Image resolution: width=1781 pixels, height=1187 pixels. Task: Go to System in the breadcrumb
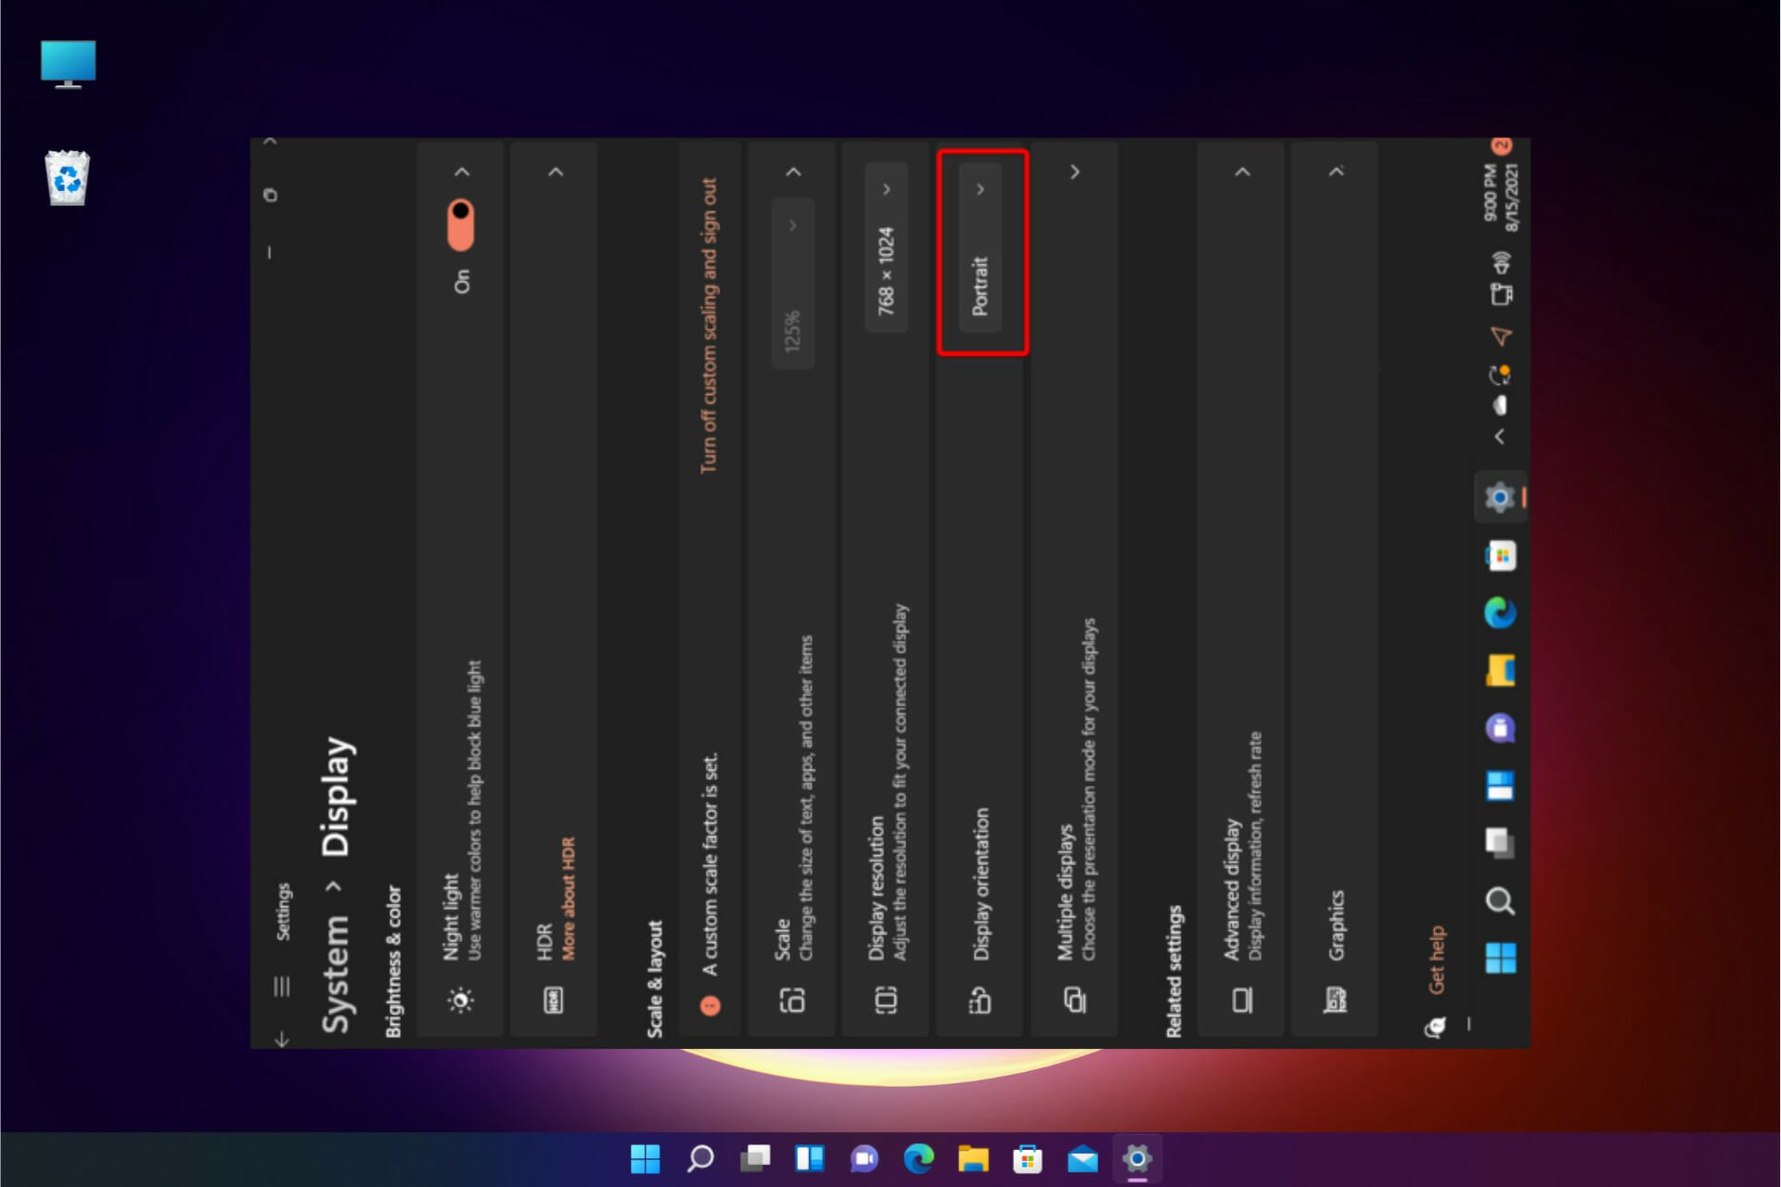(336, 974)
